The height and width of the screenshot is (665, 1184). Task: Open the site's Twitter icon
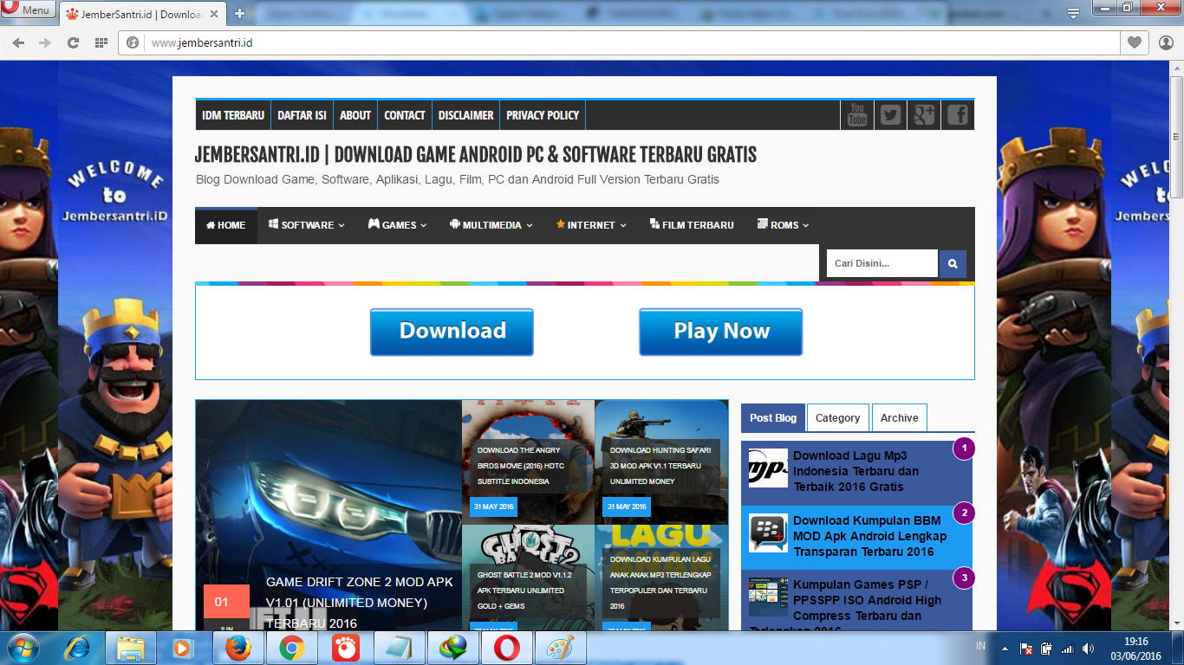tap(890, 115)
